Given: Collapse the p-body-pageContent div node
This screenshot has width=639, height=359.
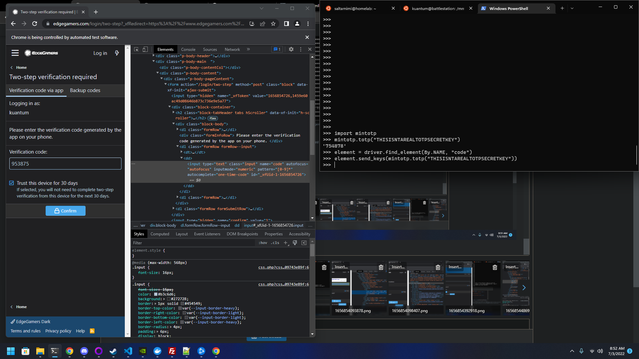Looking at the screenshot, I should [161, 79].
